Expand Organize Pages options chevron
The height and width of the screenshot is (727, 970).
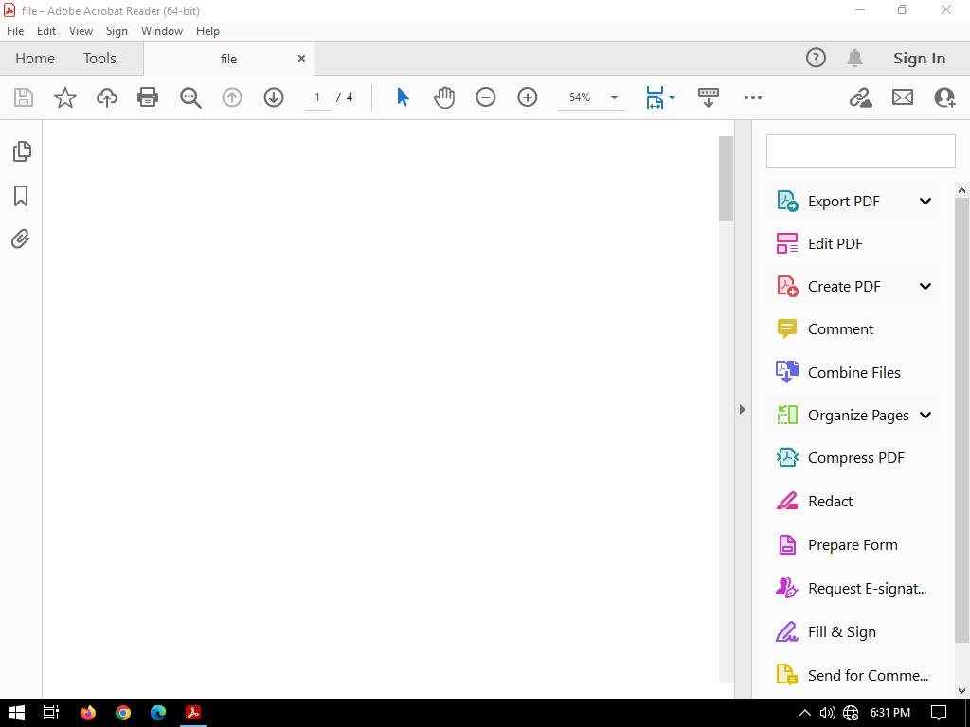point(925,415)
